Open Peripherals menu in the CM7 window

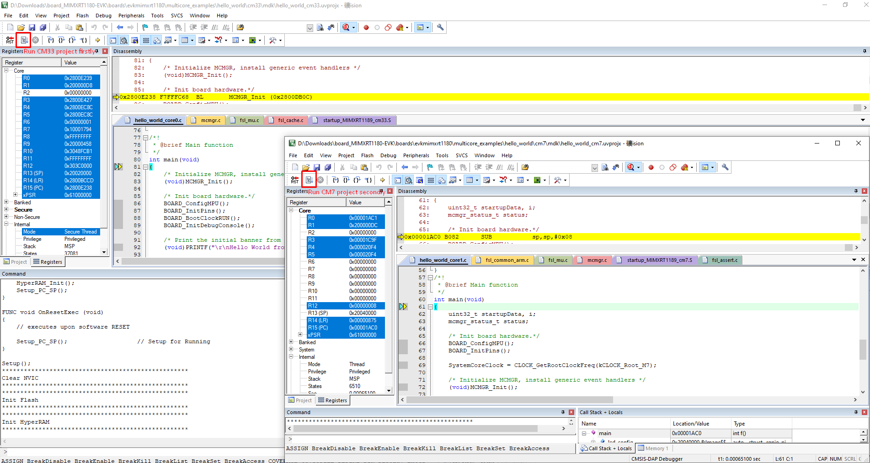click(x=416, y=155)
